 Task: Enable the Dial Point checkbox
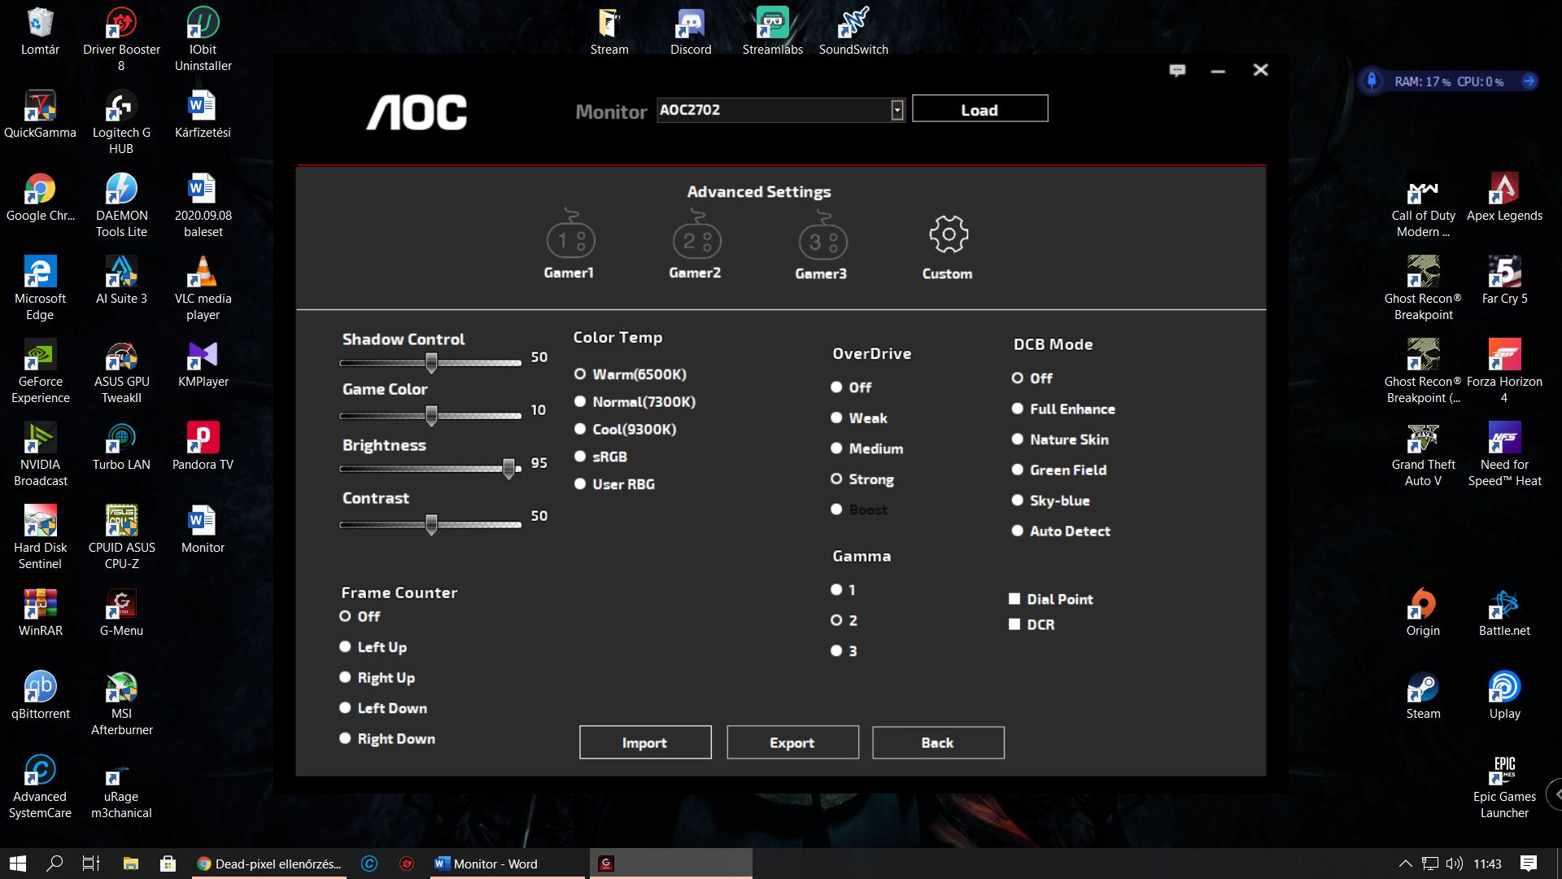[1014, 599]
